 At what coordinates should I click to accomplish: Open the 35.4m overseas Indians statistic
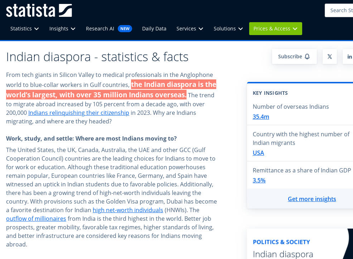point(261,117)
